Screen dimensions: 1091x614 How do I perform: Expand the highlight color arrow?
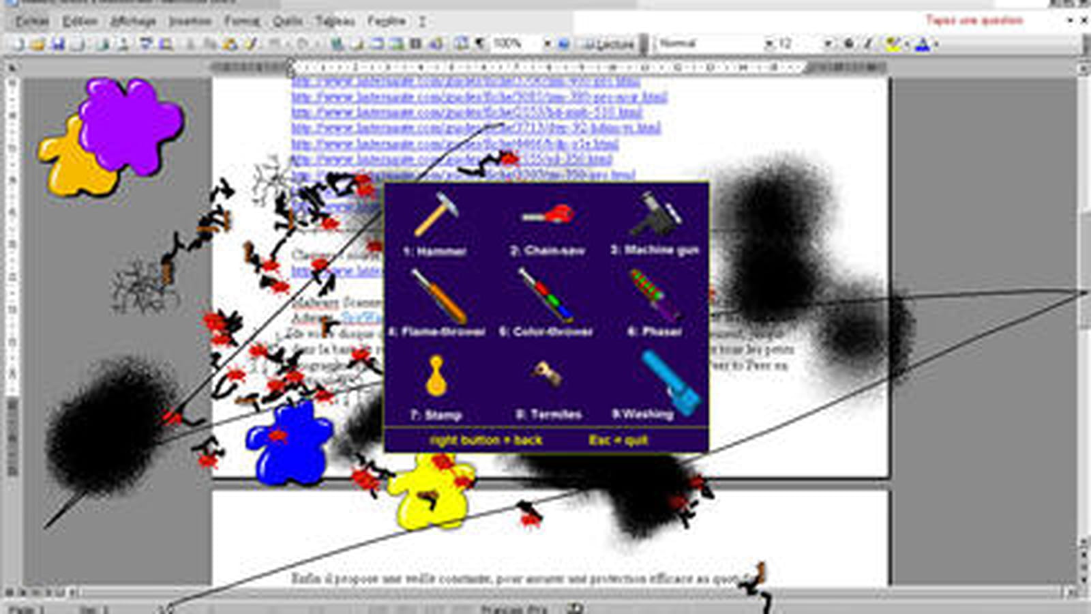[x=907, y=44]
